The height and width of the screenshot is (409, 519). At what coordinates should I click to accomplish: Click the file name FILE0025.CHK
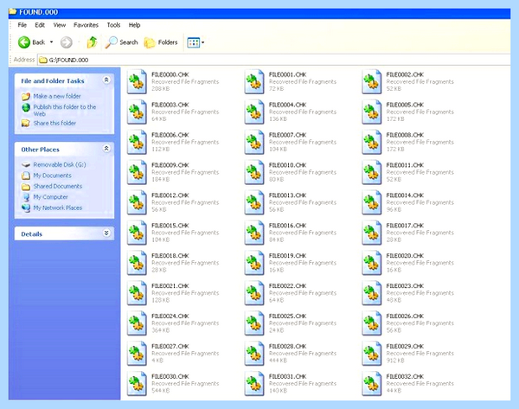click(288, 316)
